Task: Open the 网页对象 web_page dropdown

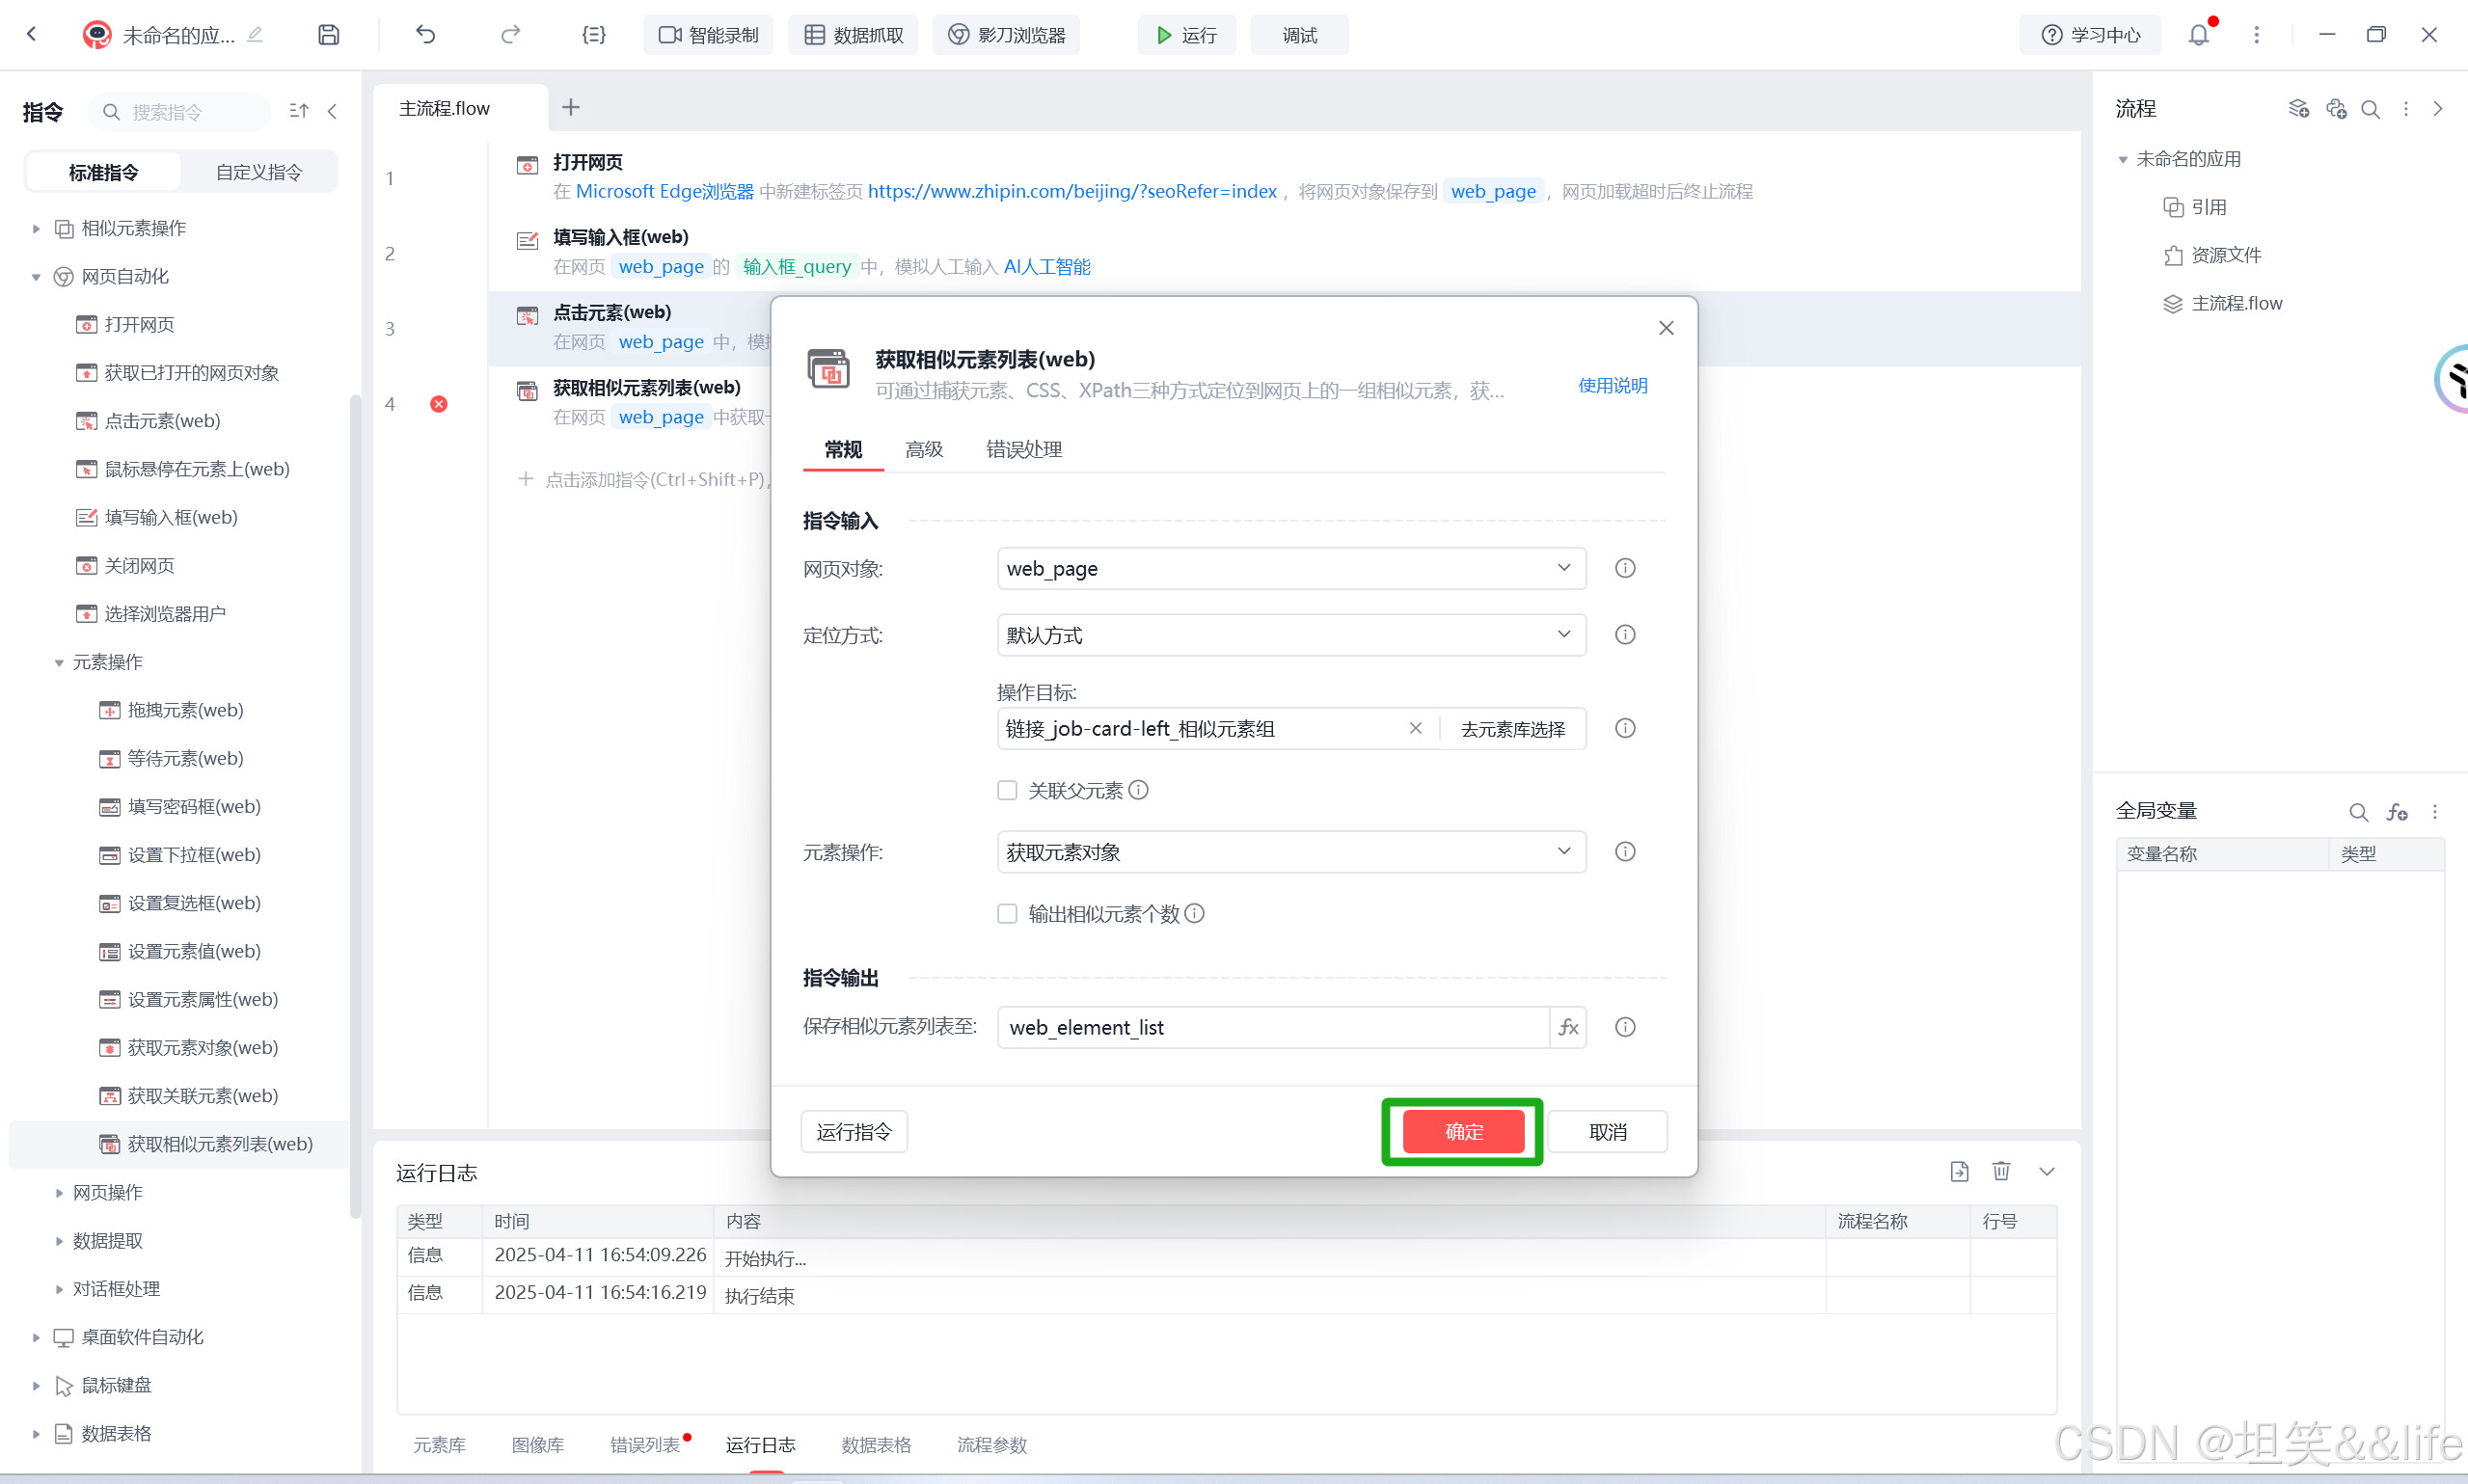Action: [x=1290, y=568]
